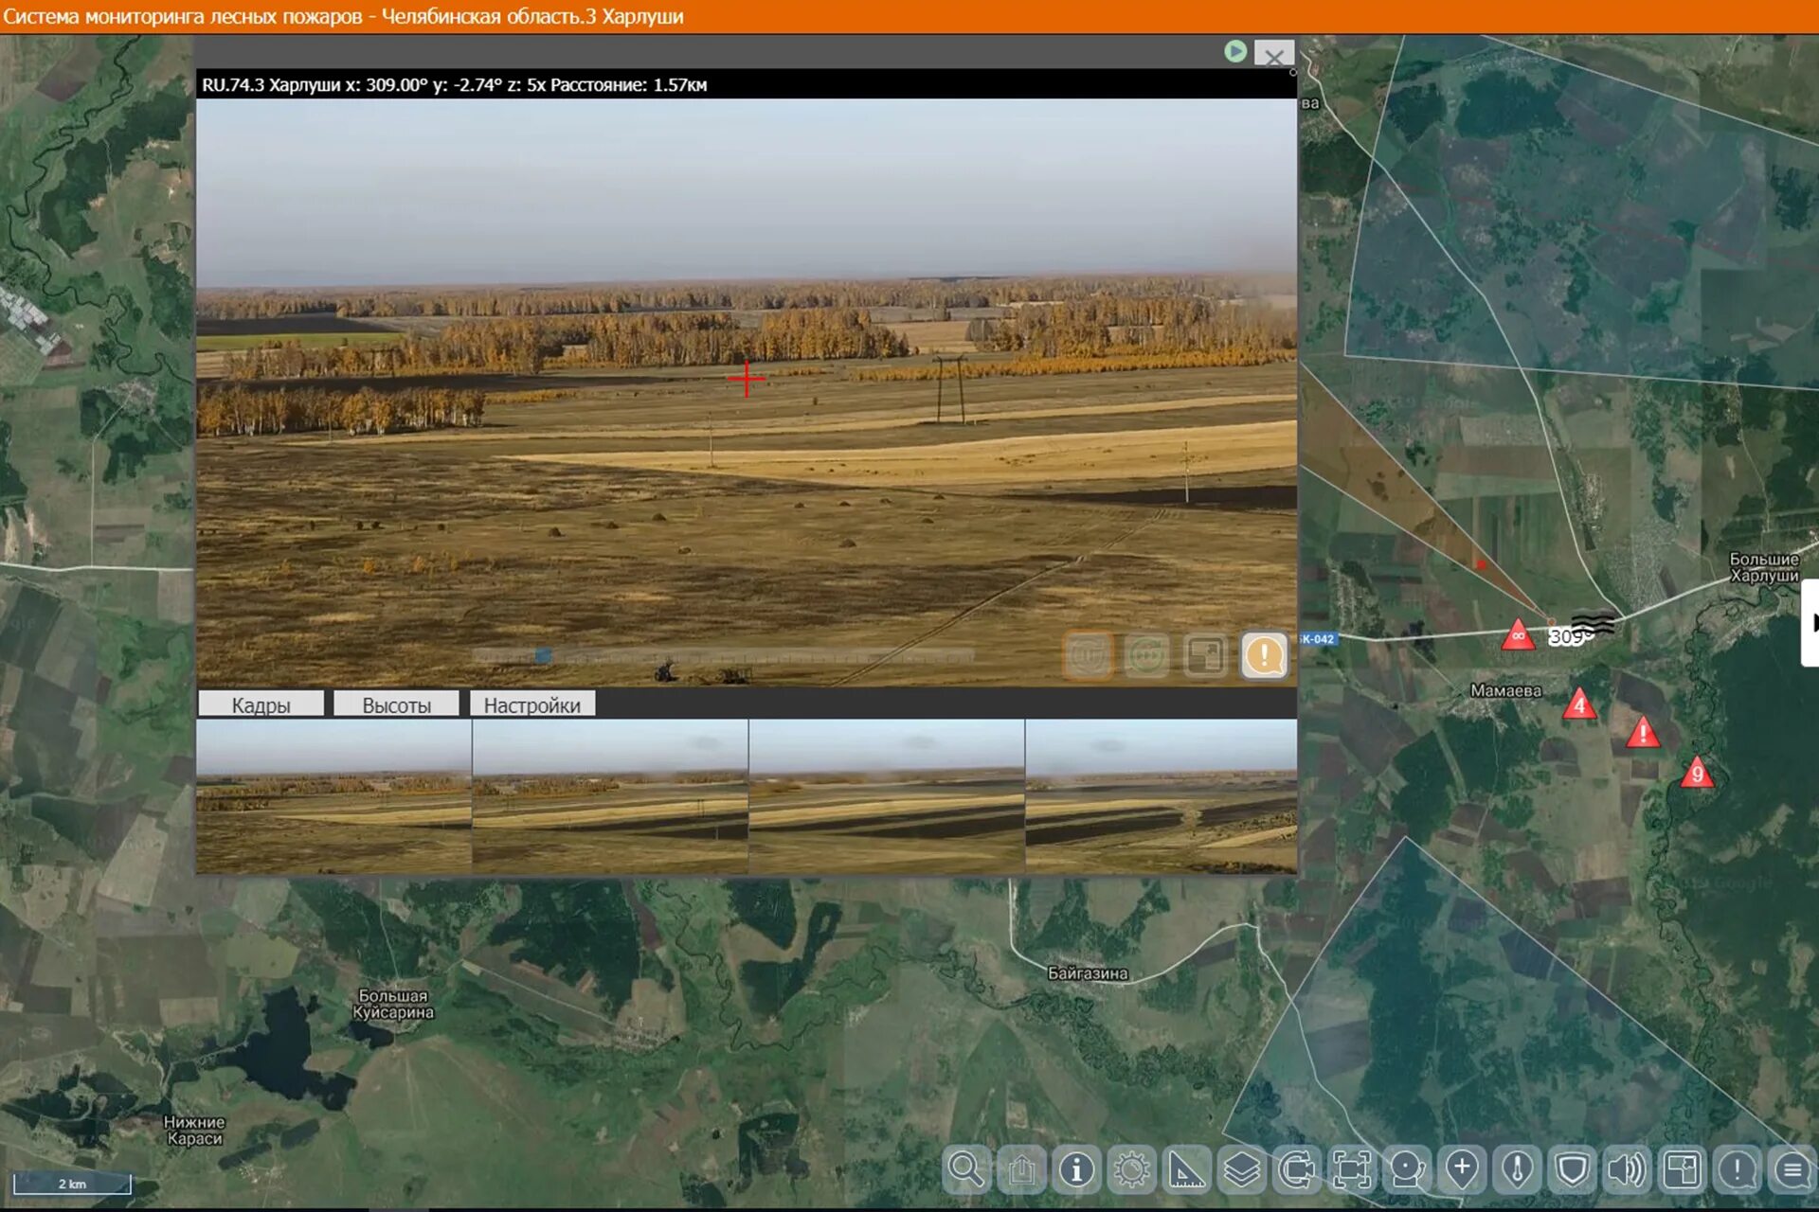
Task: Select red triangle marker numbered 4
Action: (1579, 704)
